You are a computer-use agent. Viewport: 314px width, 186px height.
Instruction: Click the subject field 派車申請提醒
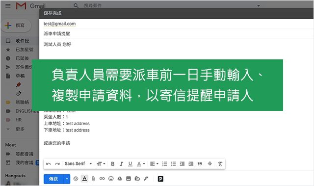pos(57,34)
